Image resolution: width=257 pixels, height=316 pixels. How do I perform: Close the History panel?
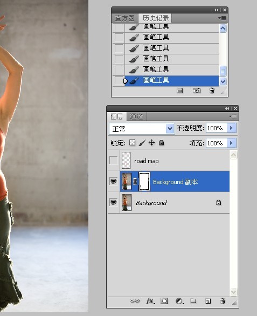click(x=225, y=10)
